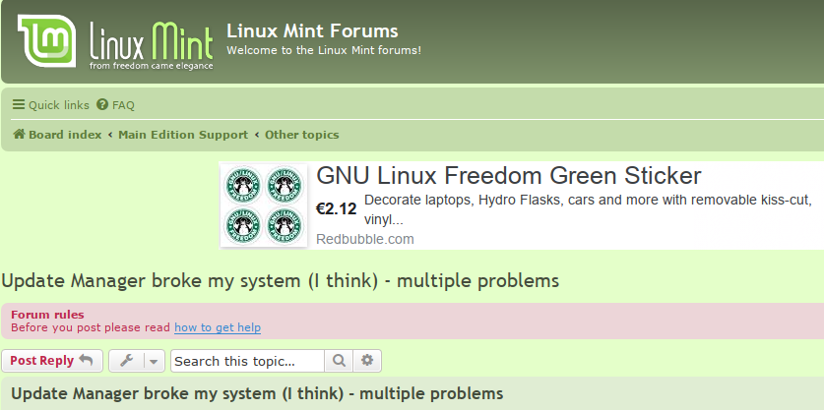
Task: Expand the topic tools dropdown arrow
Action: (x=154, y=361)
